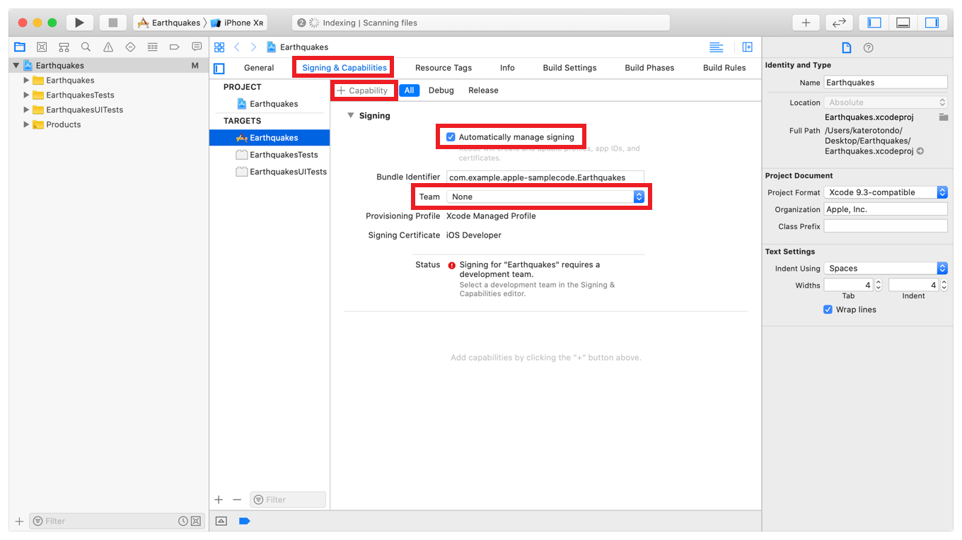Toggle the debug area triangle button
Image resolution: width=962 pixels, height=540 pixels.
[x=221, y=521]
